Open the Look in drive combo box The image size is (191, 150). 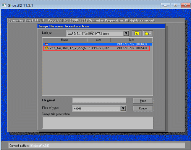(97, 33)
